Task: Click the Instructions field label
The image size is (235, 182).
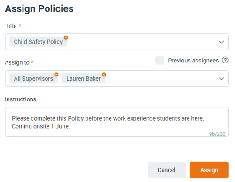Action: pos(21,99)
